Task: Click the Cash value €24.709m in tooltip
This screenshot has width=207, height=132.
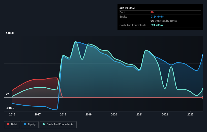Action: (157, 25)
